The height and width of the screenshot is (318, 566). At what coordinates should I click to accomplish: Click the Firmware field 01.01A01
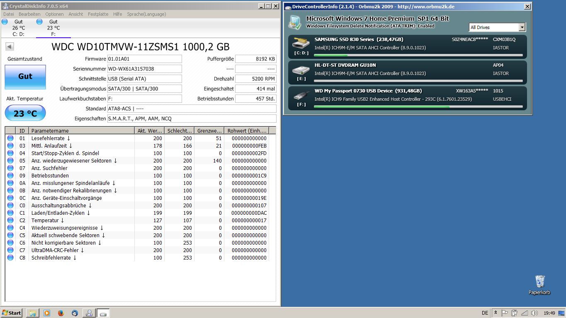pos(144,59)
